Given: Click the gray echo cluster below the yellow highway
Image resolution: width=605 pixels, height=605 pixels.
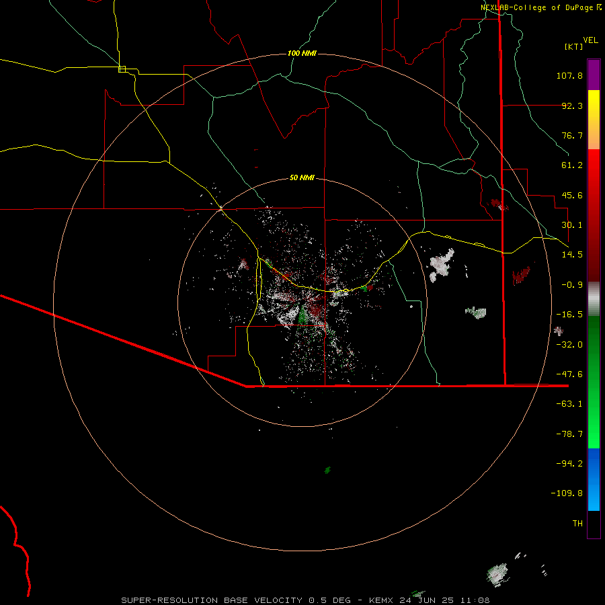Looking at the screenshot, I should 442,265.
